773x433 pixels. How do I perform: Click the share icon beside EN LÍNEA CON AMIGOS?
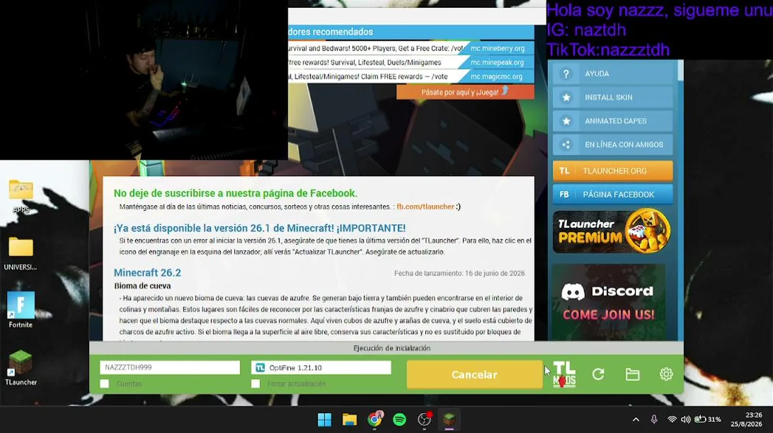[565, 144]
